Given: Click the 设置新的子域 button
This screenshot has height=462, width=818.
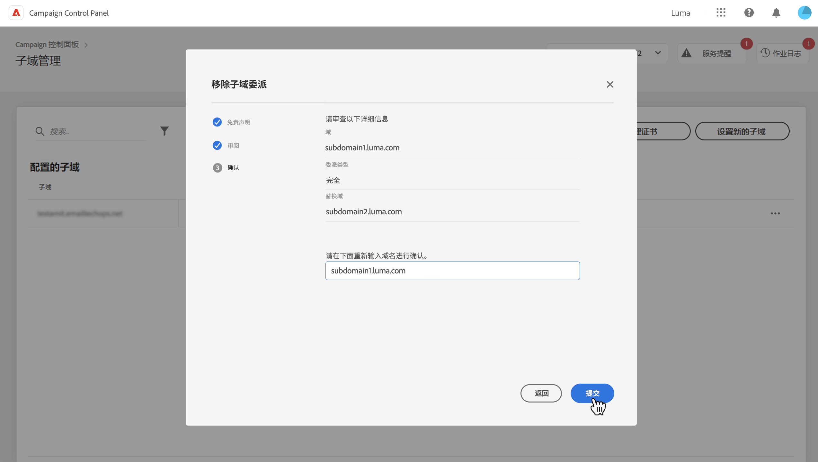Looking at the screenshot, I should [742, 131].
